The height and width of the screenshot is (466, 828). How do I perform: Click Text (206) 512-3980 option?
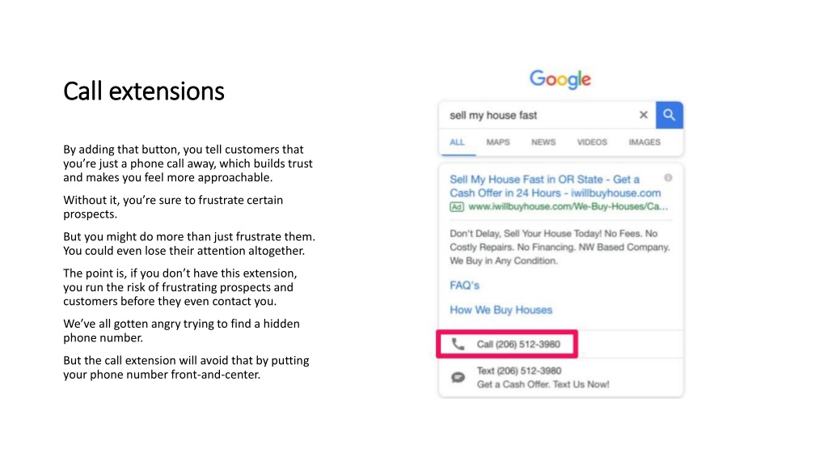click(x=518, y=371)
